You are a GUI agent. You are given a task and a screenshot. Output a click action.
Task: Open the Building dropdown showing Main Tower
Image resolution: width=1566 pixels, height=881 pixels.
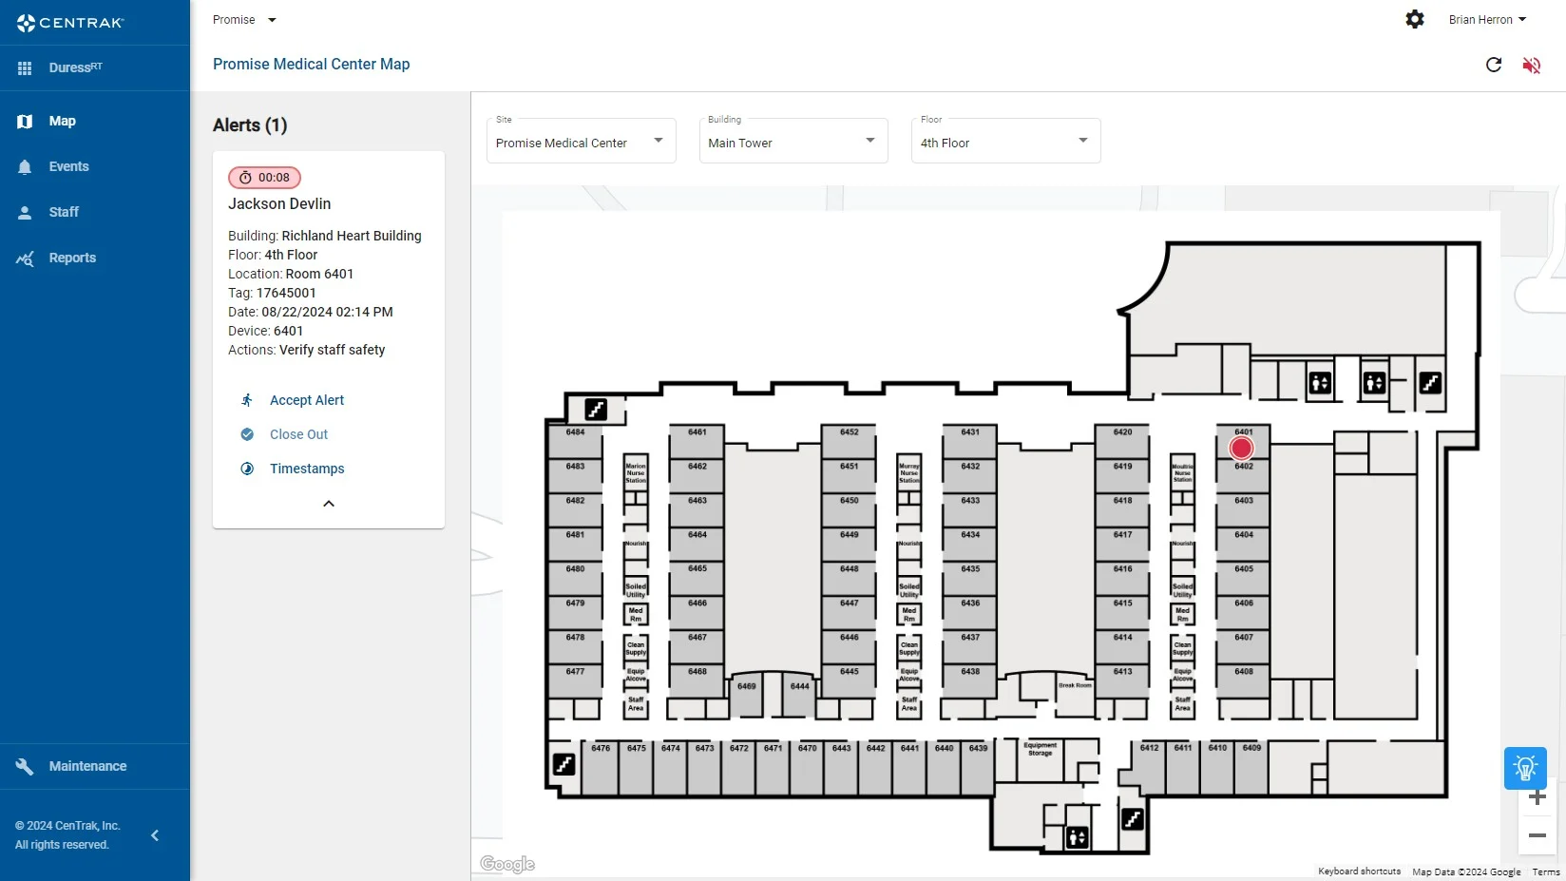pos(793,141)
